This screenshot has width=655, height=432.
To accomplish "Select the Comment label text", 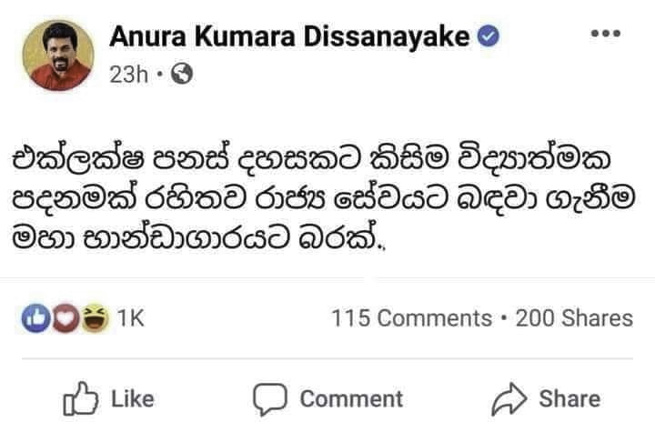I will [x=351, y=398].
